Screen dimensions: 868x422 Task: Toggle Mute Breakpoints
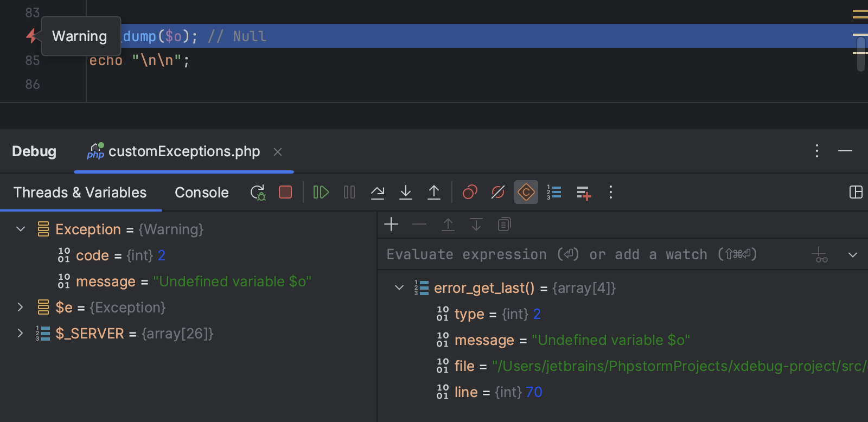pos(498,193)
